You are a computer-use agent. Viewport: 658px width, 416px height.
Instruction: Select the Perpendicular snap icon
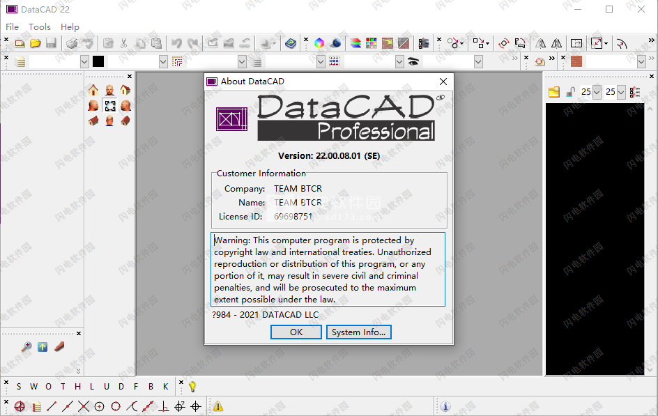164,406
